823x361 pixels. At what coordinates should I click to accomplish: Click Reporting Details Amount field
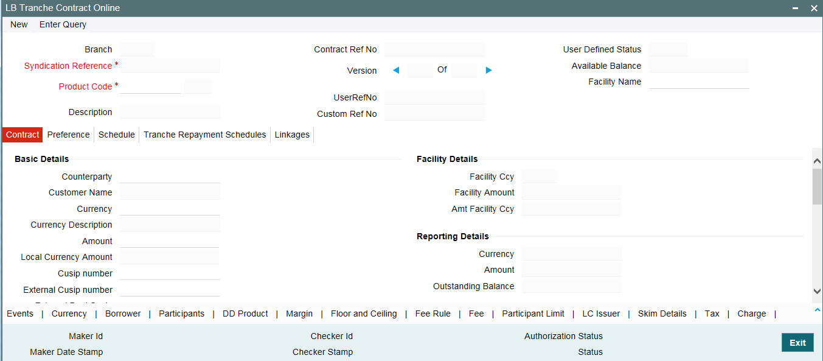(572, 270)
